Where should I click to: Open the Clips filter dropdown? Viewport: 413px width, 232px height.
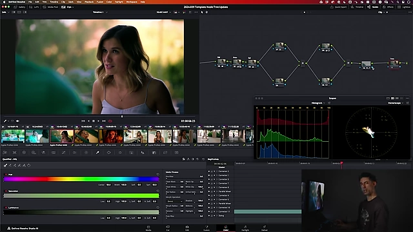tap(68, 7)
